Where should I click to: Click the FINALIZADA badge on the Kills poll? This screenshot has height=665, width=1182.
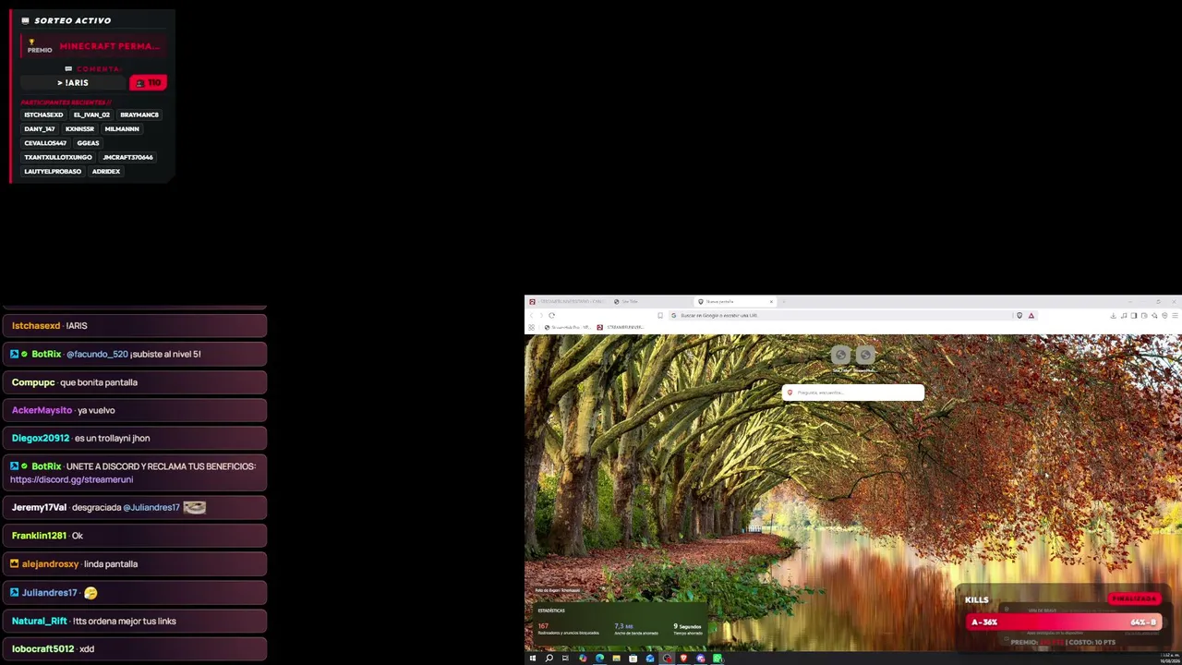click(x=1134, y=598)
